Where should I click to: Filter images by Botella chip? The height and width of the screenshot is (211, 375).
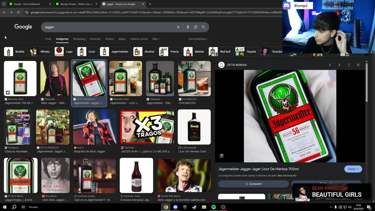pos(16,52)
